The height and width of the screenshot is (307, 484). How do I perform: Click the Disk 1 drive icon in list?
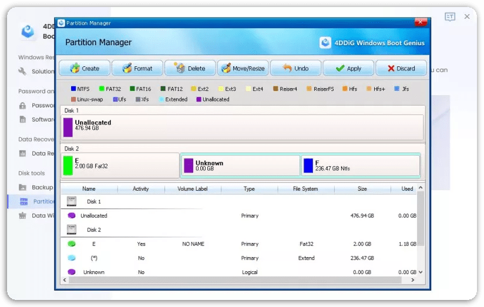coord(72,201)
